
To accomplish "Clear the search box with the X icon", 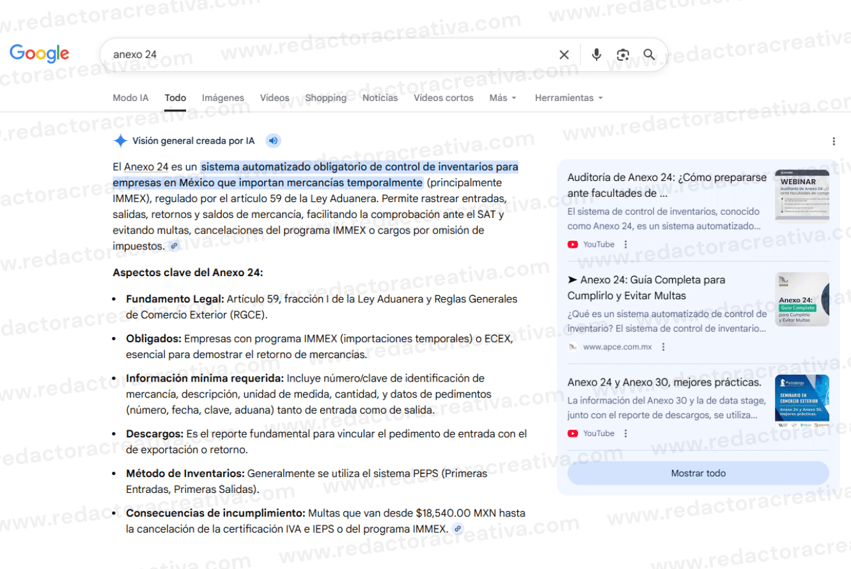I will (564, 55).
